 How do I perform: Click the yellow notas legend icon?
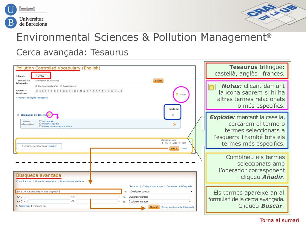pyautogui.click(x=177, y=95)
